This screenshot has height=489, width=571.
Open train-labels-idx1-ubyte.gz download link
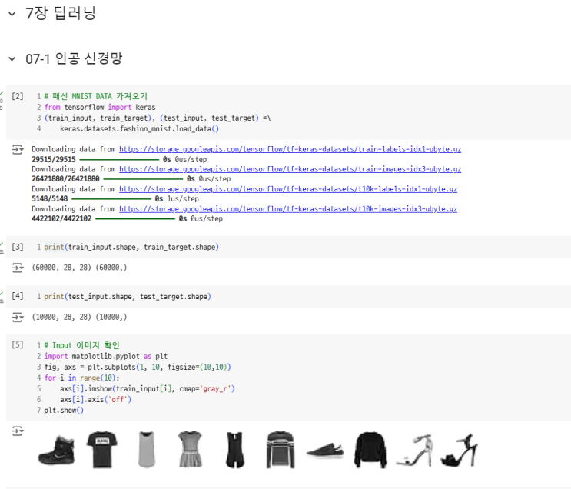(x=290, y=149)
